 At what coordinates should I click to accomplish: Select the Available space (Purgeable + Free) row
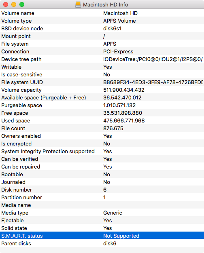click(x=102, y=97)
